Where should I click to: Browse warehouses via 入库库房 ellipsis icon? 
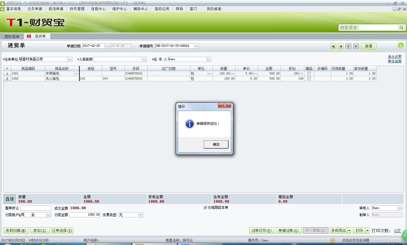point(144,59)
